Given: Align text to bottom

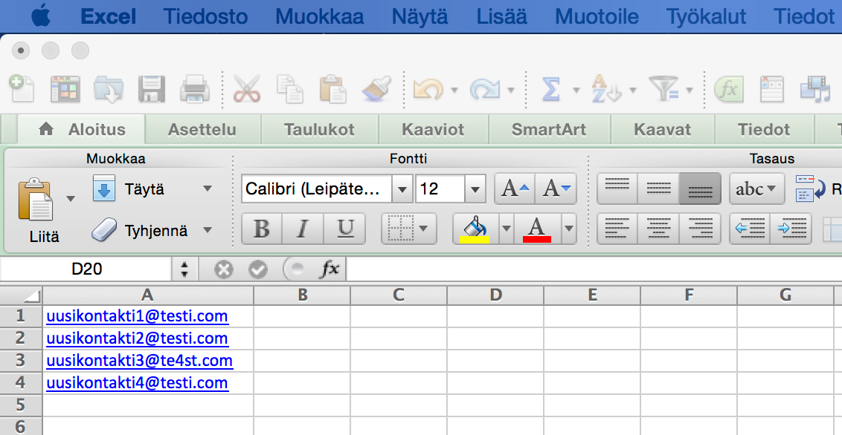Looking at the screenshot, I should point(700,189).
